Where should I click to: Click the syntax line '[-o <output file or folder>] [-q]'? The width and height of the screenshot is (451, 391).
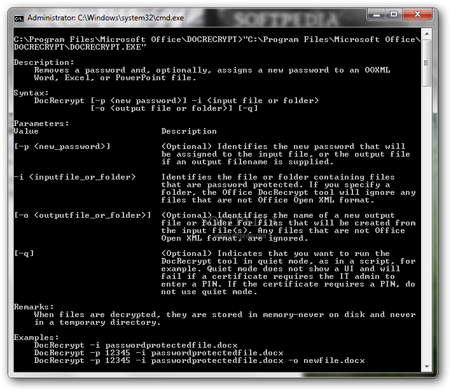(174, 108)
